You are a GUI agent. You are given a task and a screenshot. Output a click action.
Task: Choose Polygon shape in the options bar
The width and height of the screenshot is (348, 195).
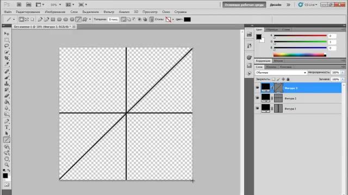click(x=72, y=19)
